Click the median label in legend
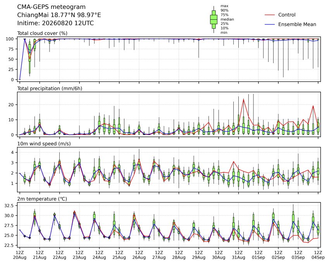The image size is (329, 264). [227, 19]
